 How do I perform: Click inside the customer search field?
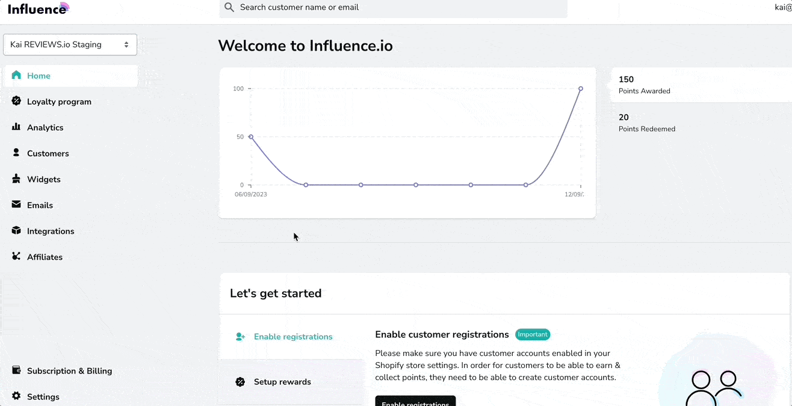coord(391,7)
